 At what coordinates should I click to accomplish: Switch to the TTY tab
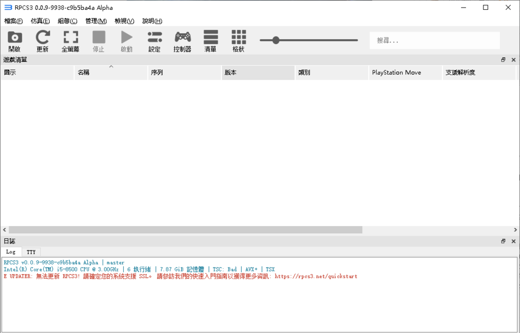pyautogui.click(x=31, y=252)
